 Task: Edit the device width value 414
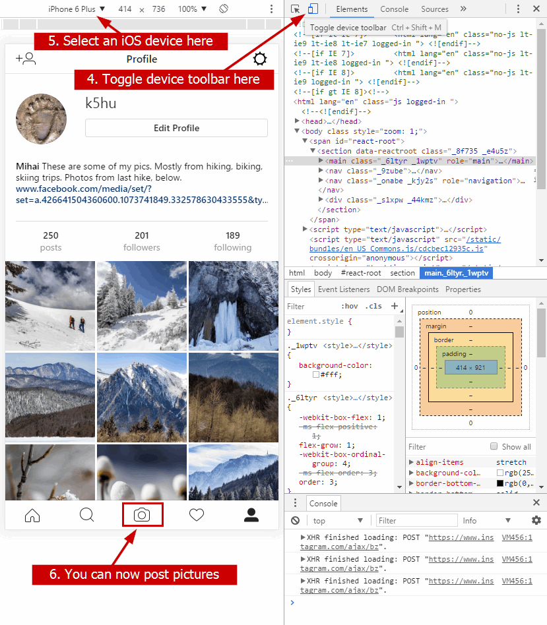point(125,9)
